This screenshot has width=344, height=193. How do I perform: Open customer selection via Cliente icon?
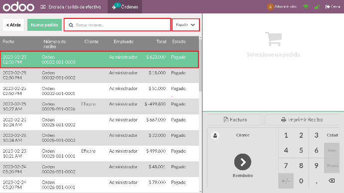[215, 135]
